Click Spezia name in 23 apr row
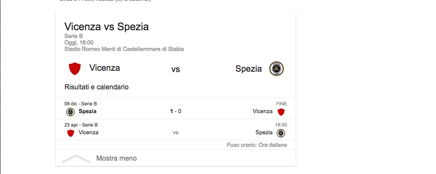 264,133
